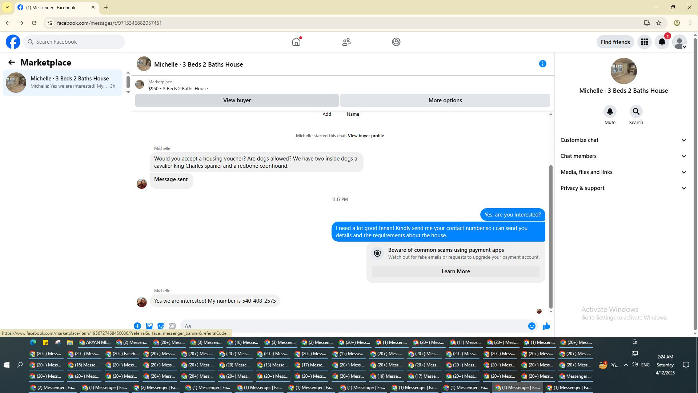Viewport: 698px width, 393px height.
Task: Open the More options button
Action: (x=445, y=100)
